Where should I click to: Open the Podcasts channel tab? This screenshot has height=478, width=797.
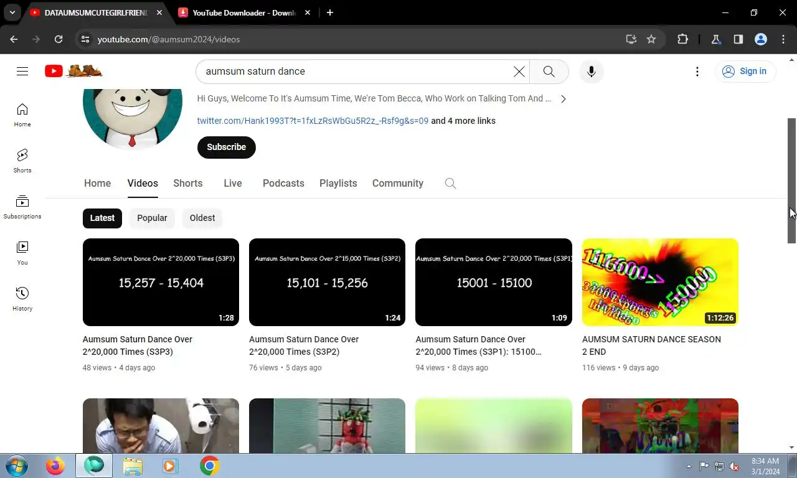283,184
